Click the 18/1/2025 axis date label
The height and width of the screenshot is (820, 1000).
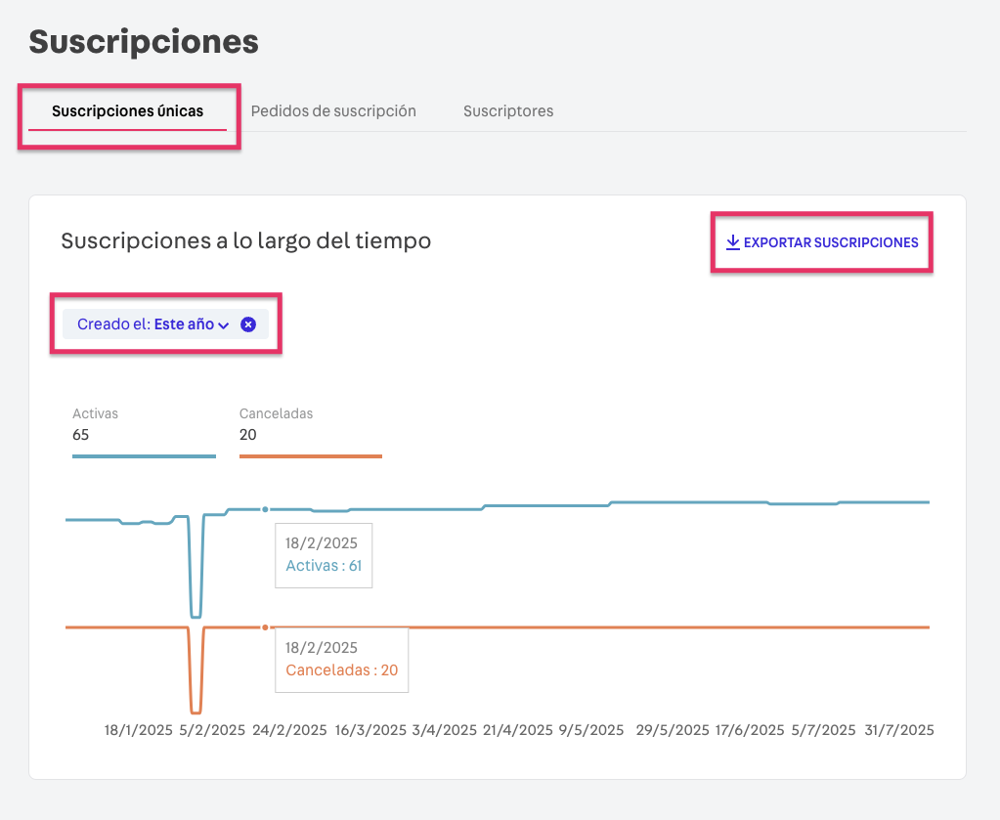tap(139, 730)
